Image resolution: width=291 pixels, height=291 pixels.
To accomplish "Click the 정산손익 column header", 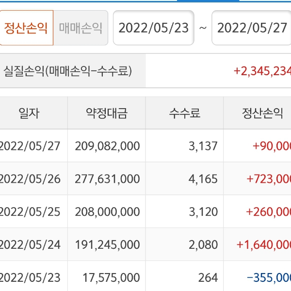I will (x=262, y=113).
